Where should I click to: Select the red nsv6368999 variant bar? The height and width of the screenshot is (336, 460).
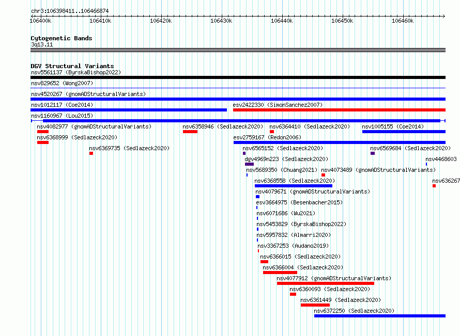(x=43, y=142)
